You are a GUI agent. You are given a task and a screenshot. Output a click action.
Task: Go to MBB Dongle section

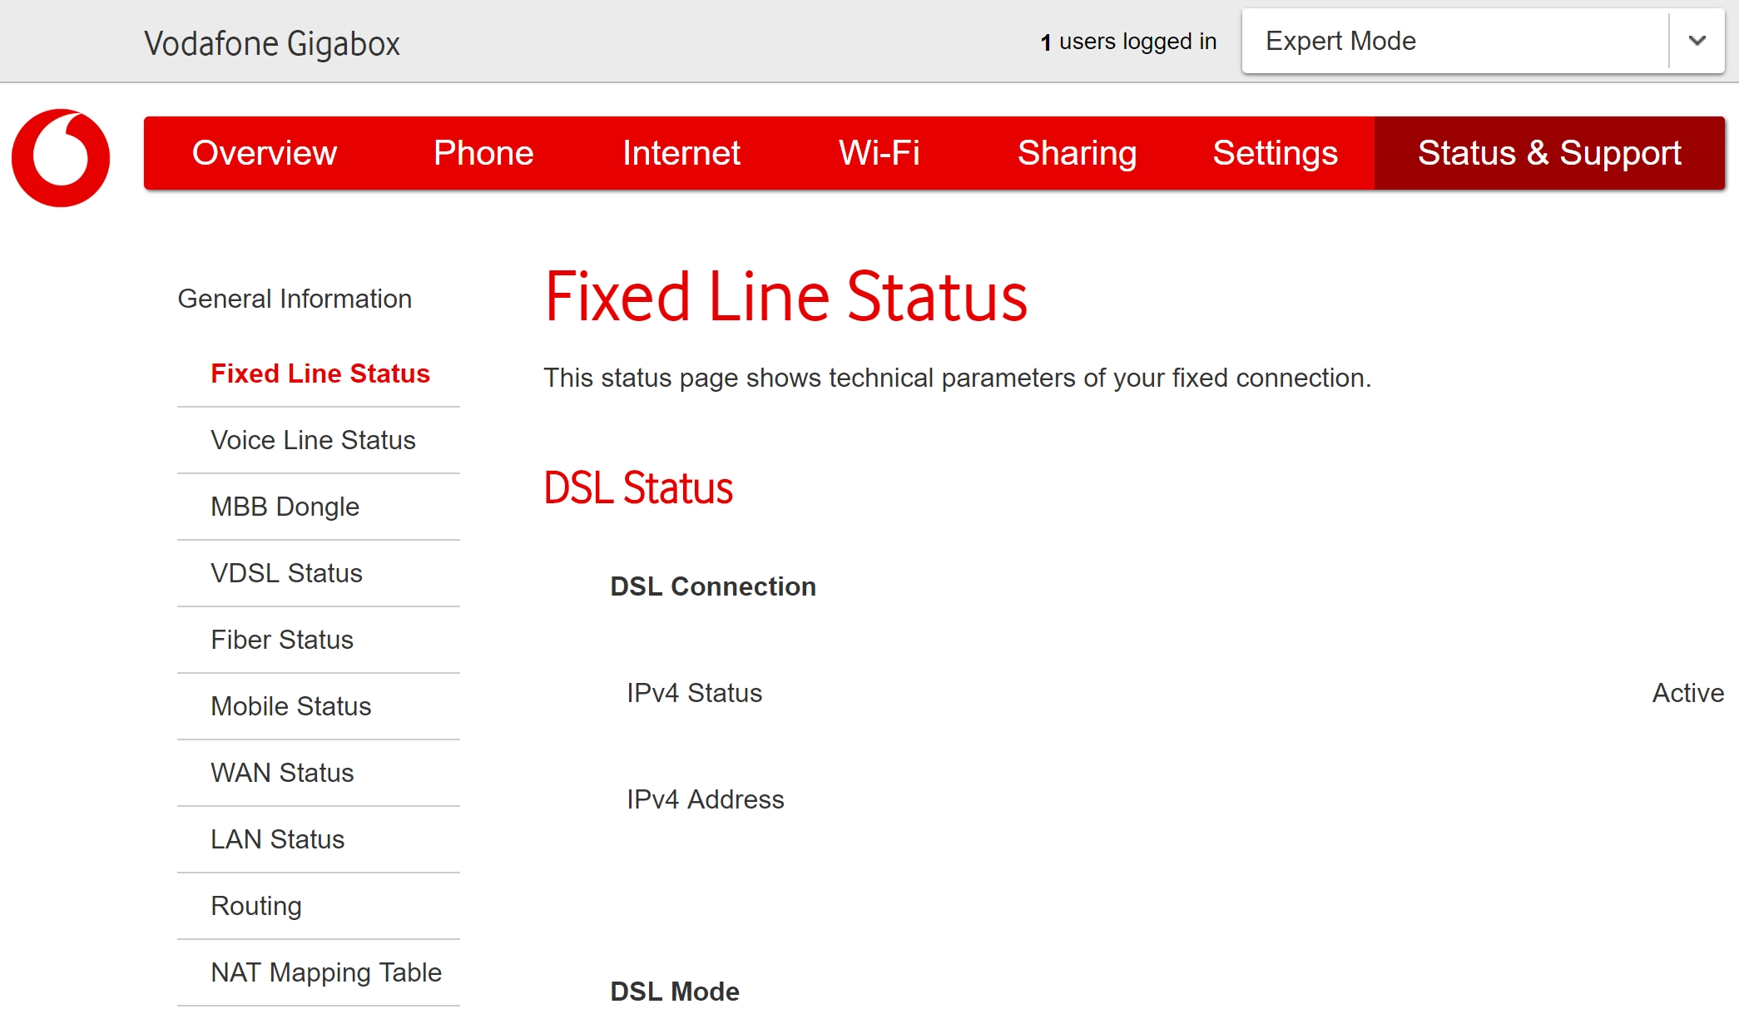[x=285, y=507]
